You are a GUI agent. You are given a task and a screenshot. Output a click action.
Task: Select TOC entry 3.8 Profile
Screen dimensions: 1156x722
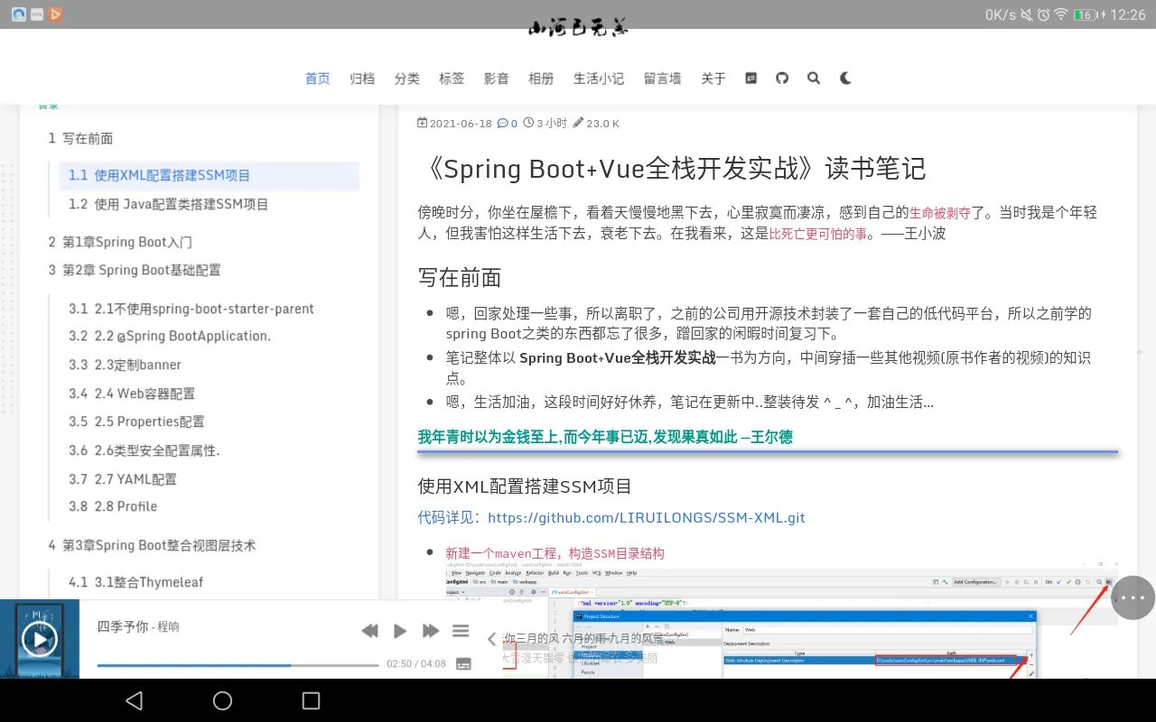pyautogui.click(x=113, y=506)
